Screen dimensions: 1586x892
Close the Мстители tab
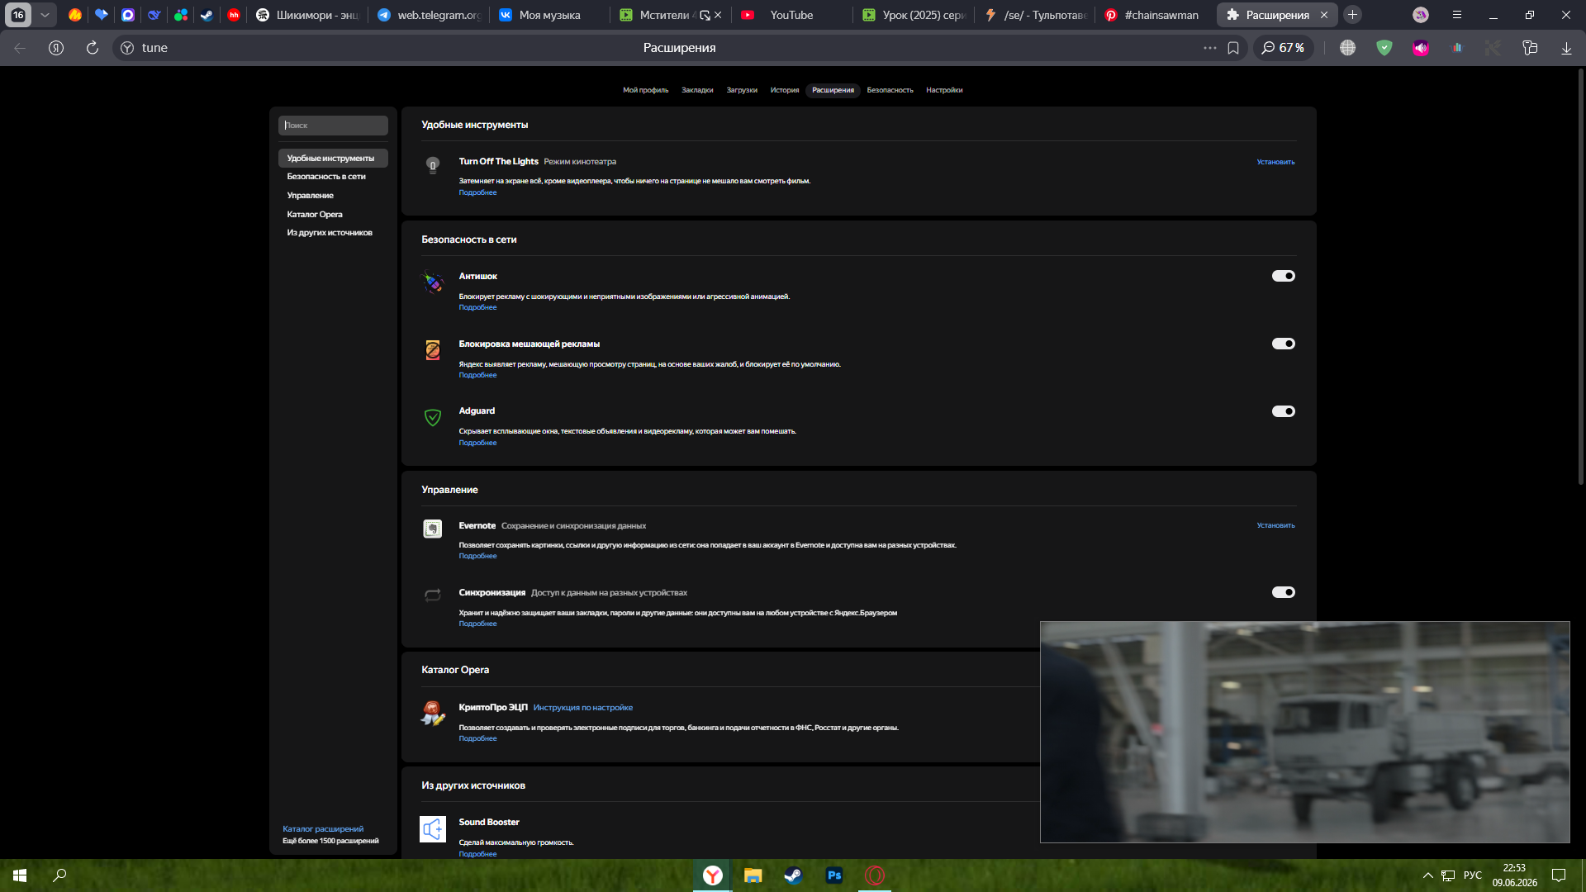click(718, 15)
